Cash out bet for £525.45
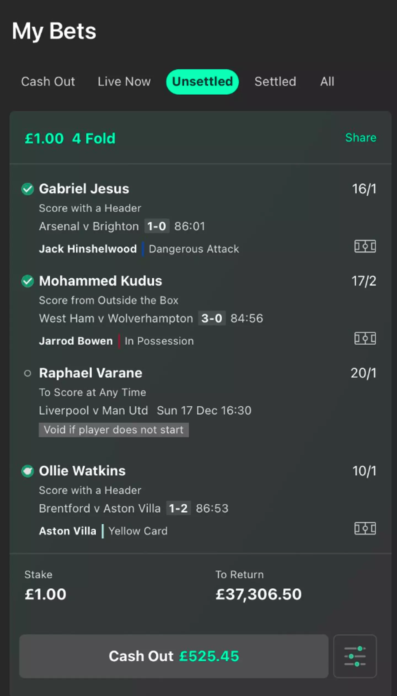The width and height of the screenshot is (397, 696). click(x=174, y=656)
